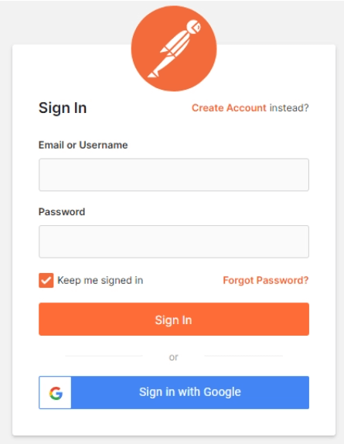Click the 'instead?' text beside Create Account
Screen dimensions: 344x444
pyautogui.click(x=289, y=108)
